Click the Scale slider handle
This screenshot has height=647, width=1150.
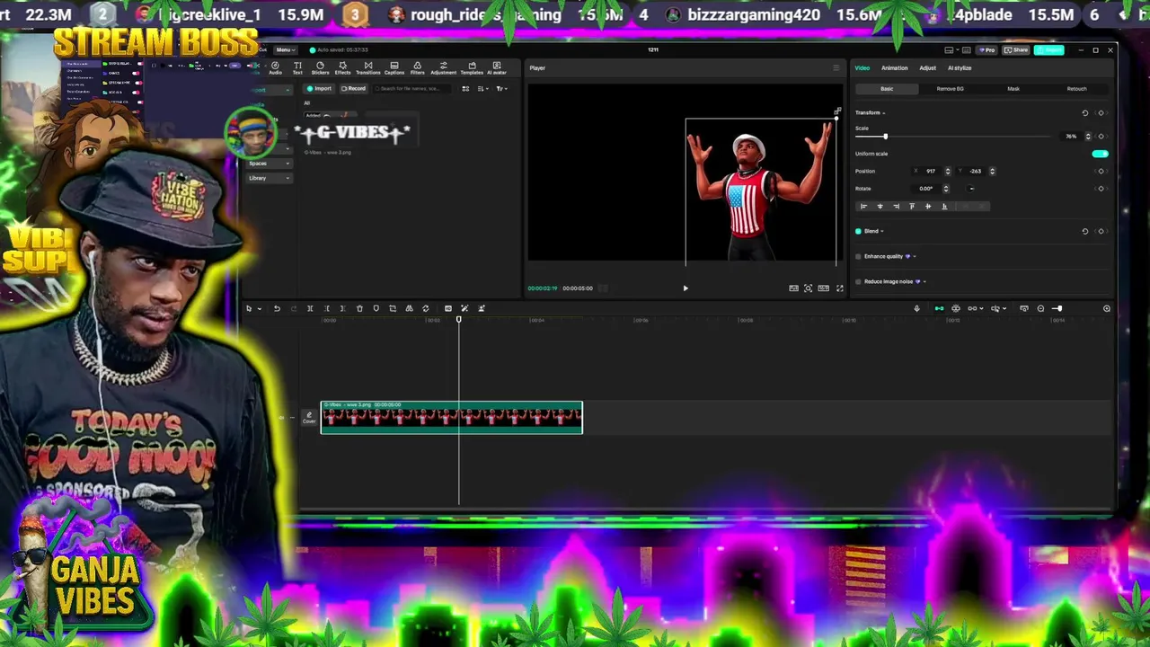[x=885, y=137]
